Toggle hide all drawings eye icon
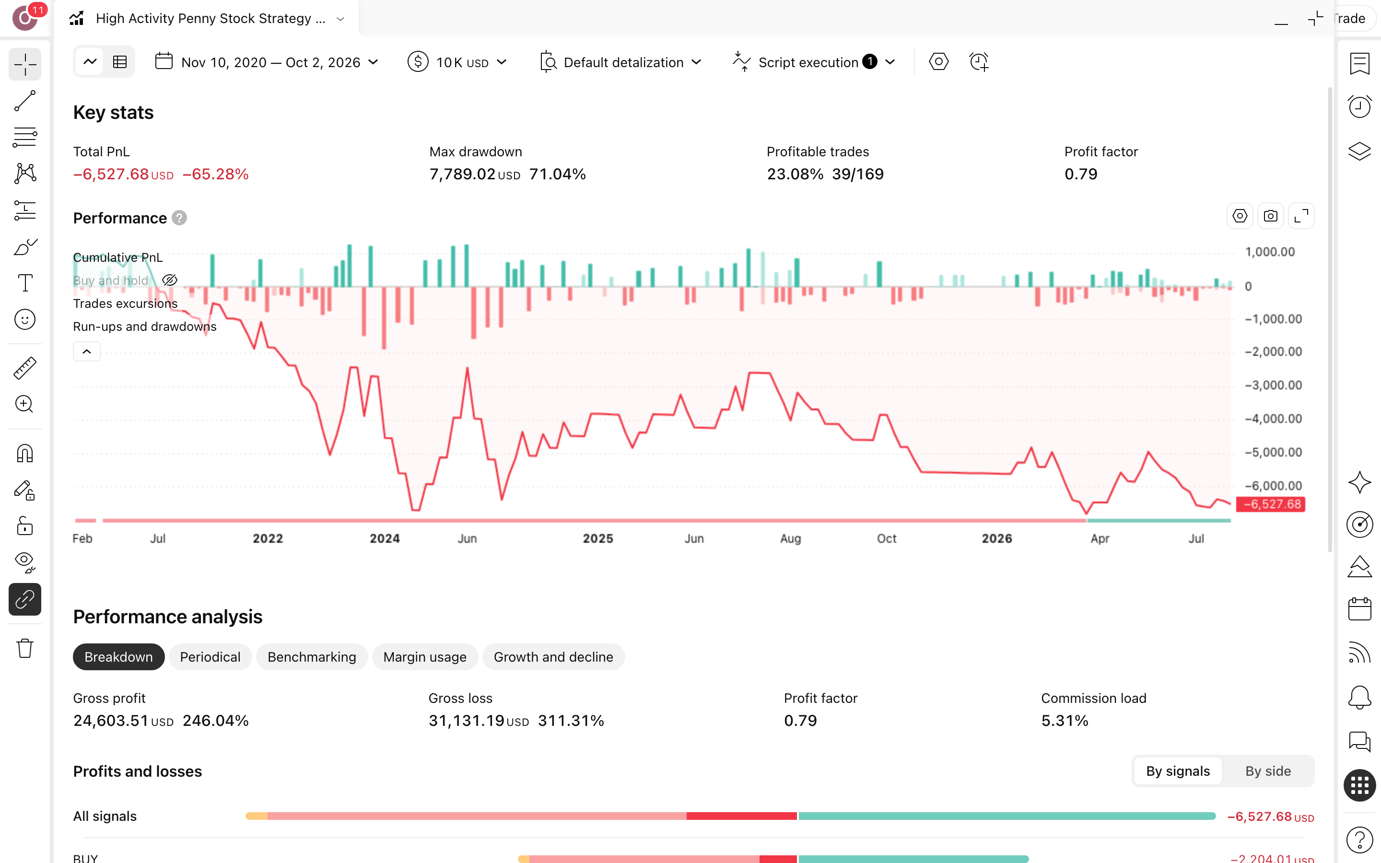 (25, 563)
